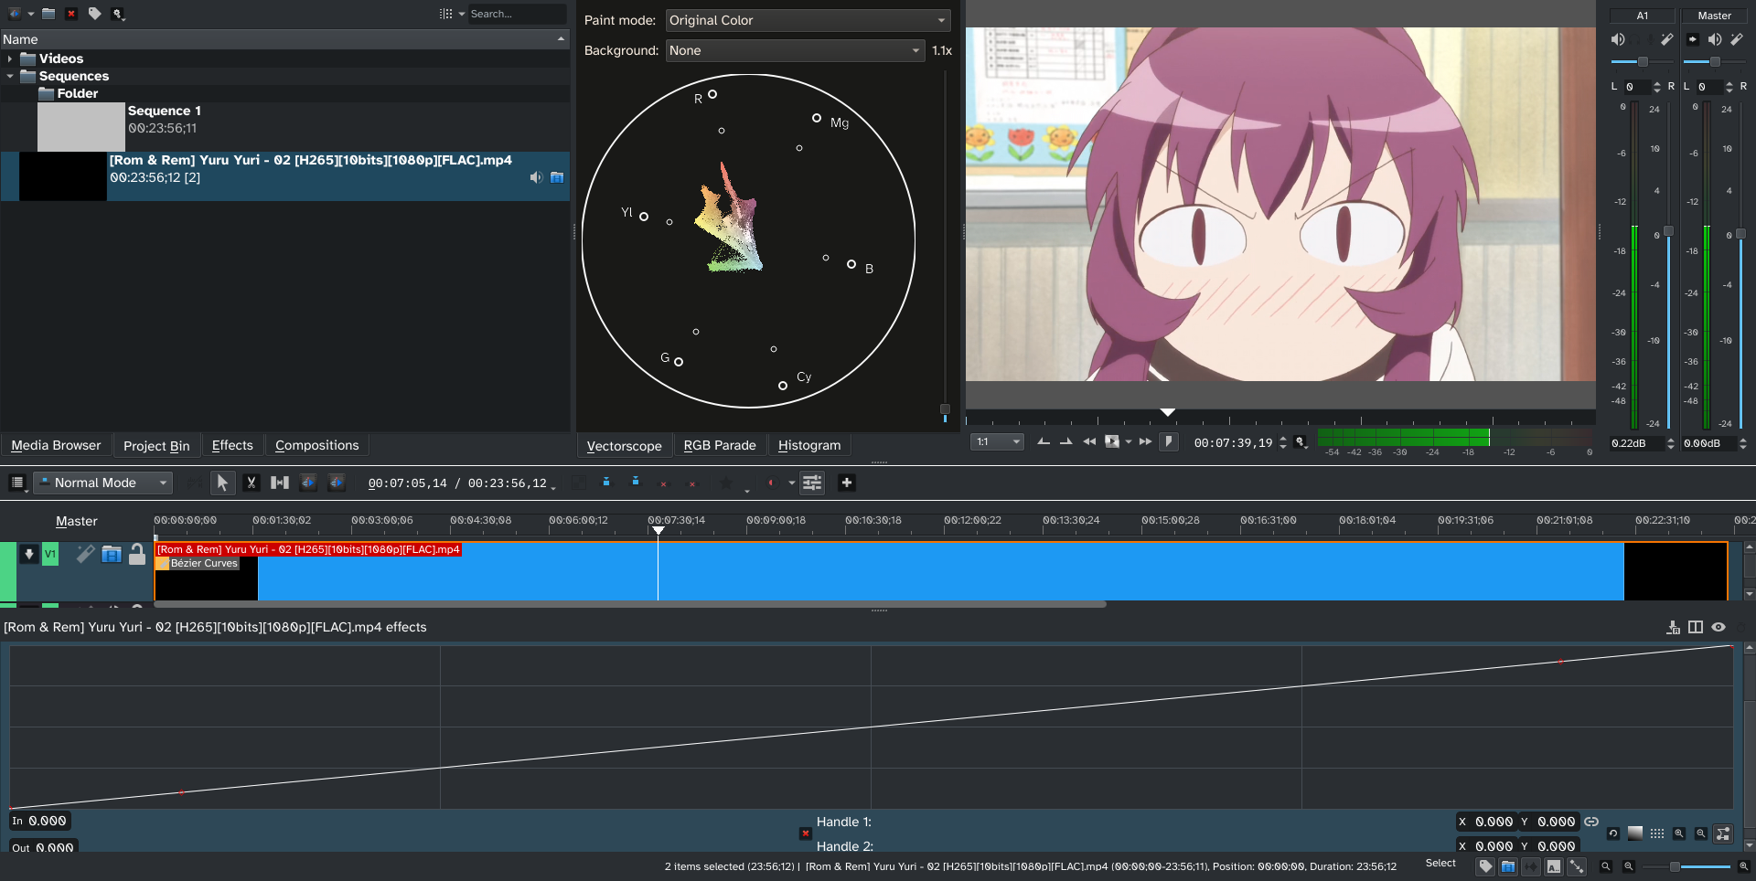The width and height of the screenshot is (1756, 881).
Task: Switch to the Media Browser tab
Action: click(x=56, y=445)
